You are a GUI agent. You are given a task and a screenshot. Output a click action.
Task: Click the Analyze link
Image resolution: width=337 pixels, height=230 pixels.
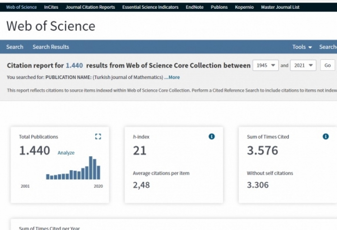tap(66, 153)
